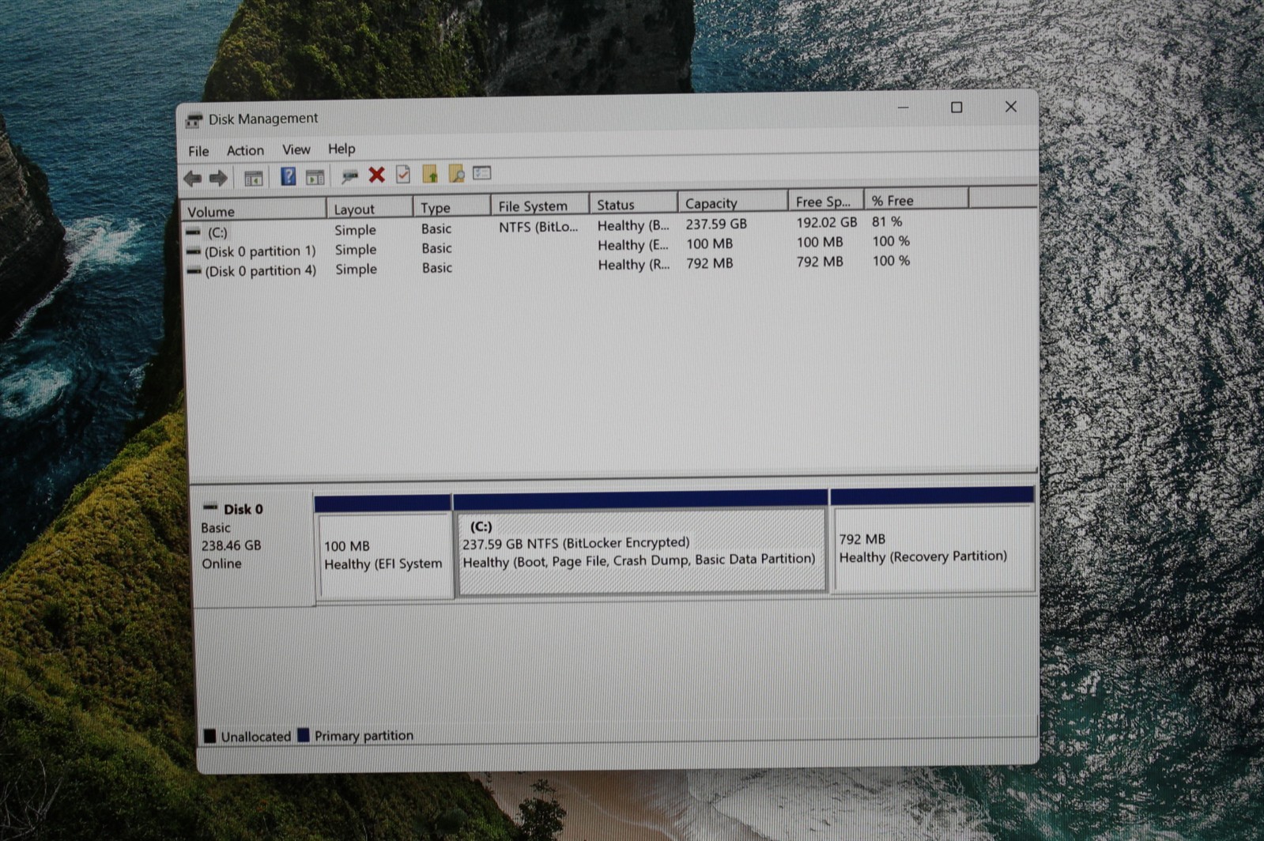This screenshot has width=1264, height=841.
Task: Click the Disk Management title bar icon
Action: tap(194, 120)
